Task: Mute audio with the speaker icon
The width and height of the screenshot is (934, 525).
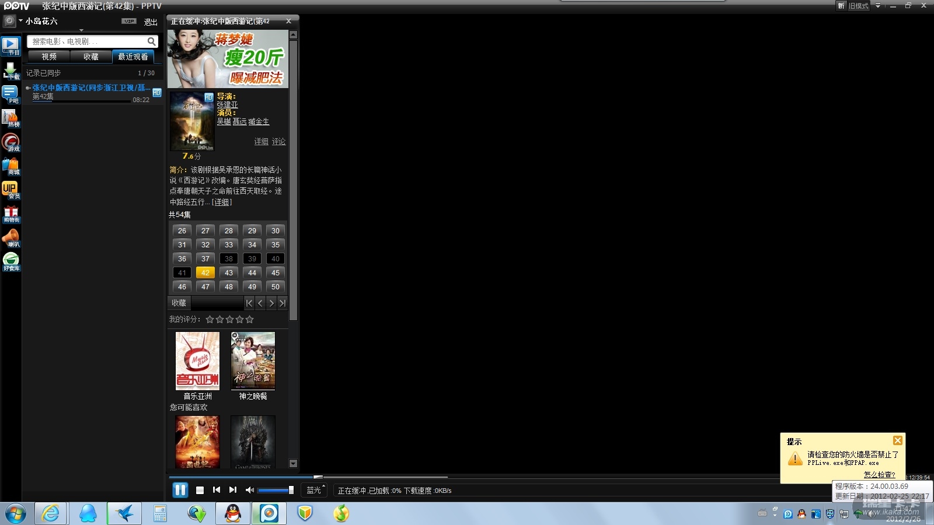Action: click(250, 490)
